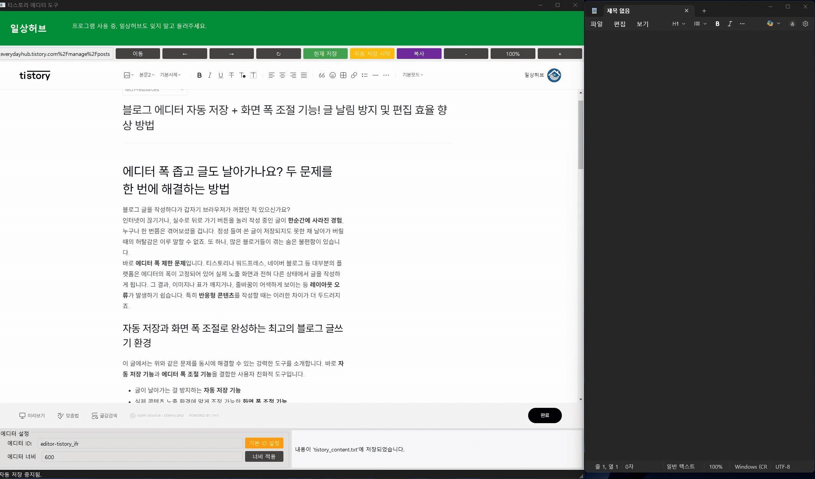
Task: Expand the H1 heading dropdown in Notepad
Action: coord(678,23)
